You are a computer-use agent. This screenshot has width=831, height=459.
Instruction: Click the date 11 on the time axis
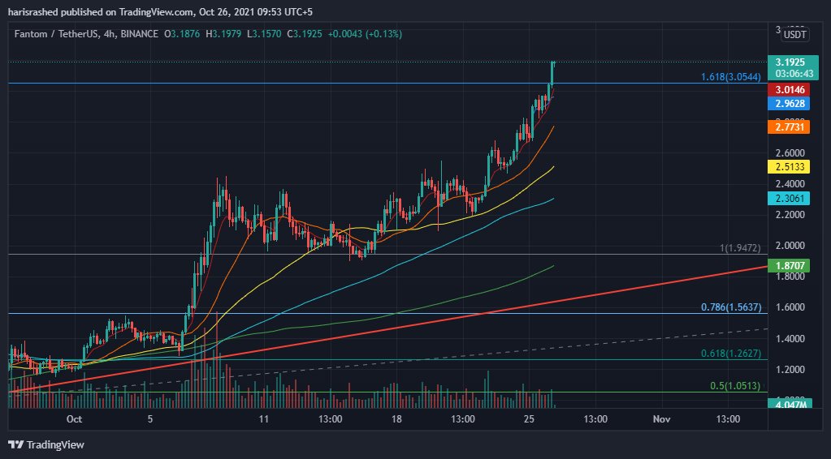(x=263, y=420)
